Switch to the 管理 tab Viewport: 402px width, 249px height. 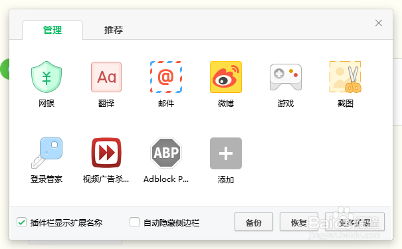click(52, 30)
